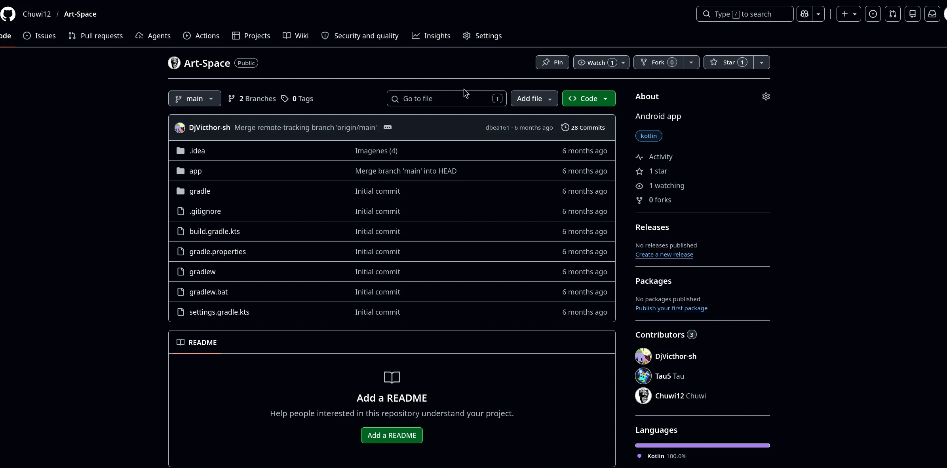View the Insights tab

point(431,36)
